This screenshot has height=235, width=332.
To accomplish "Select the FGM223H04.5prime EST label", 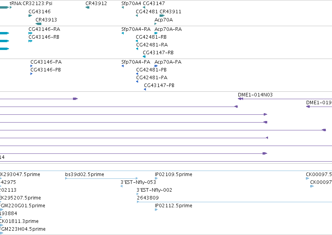I will pos(23,229).
